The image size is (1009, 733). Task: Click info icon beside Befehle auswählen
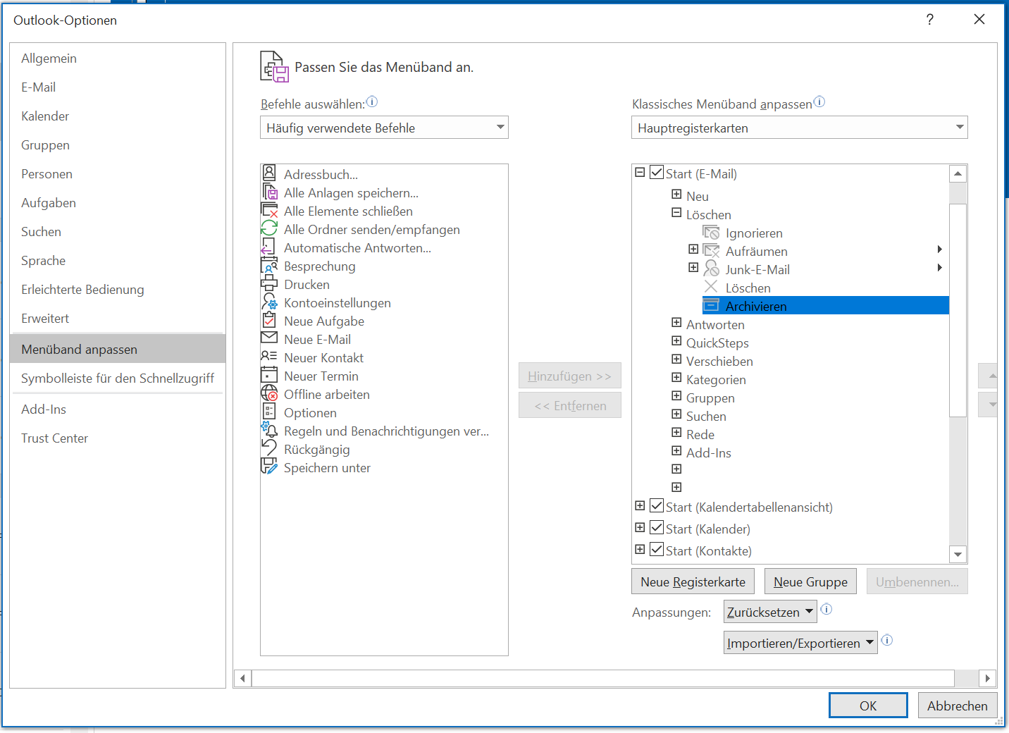pos(372,101)
